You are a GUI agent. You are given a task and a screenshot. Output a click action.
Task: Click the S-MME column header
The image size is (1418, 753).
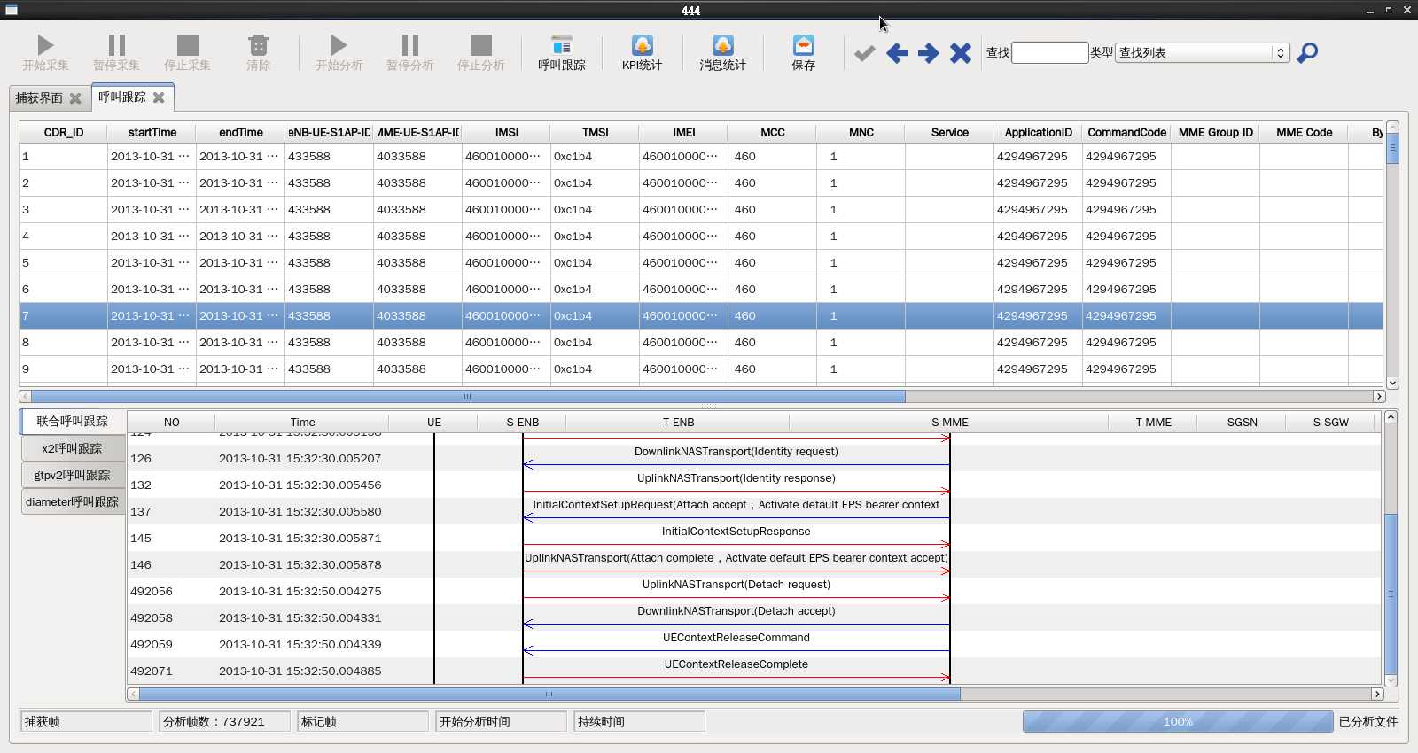[x=949, y=422]
